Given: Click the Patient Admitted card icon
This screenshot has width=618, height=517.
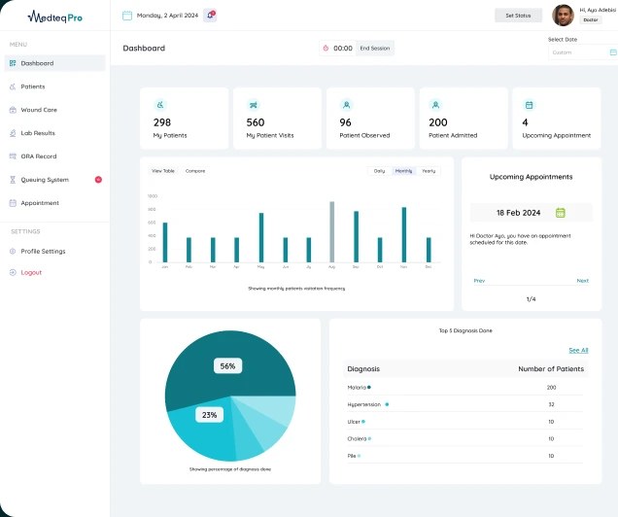Looking at the screenshot, I should pyautogui.click(x=435, y=105).
